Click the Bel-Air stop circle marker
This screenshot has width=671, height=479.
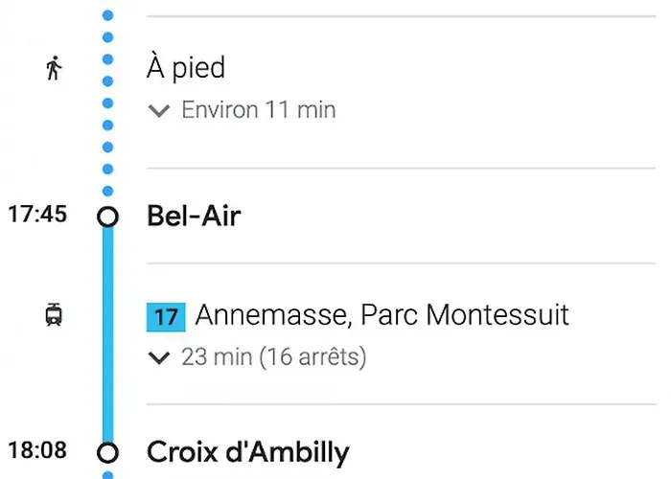click(x=108, y=217)
